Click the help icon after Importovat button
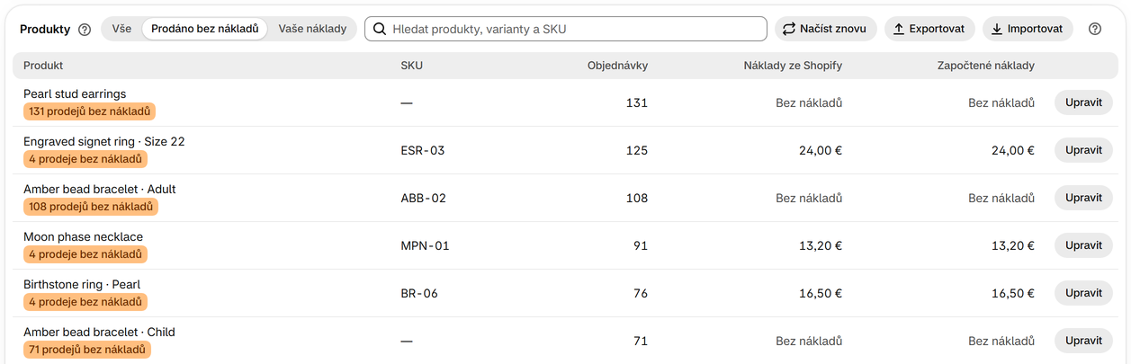1131x364 pixels. click(x=1095, y=29)
